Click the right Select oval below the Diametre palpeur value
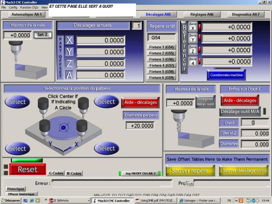Image resolution: width=272 pixels, height=204 pixels. coord(106,148)
